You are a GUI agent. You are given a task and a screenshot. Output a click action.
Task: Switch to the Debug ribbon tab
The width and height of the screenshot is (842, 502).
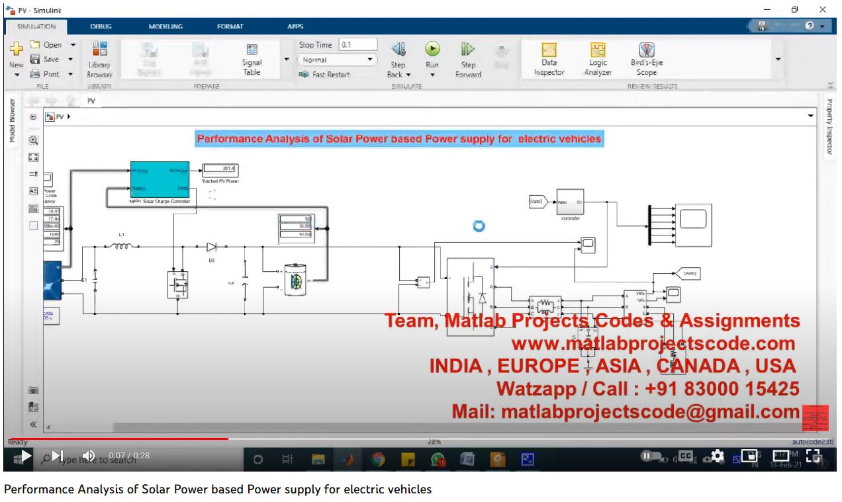[101, 26]
